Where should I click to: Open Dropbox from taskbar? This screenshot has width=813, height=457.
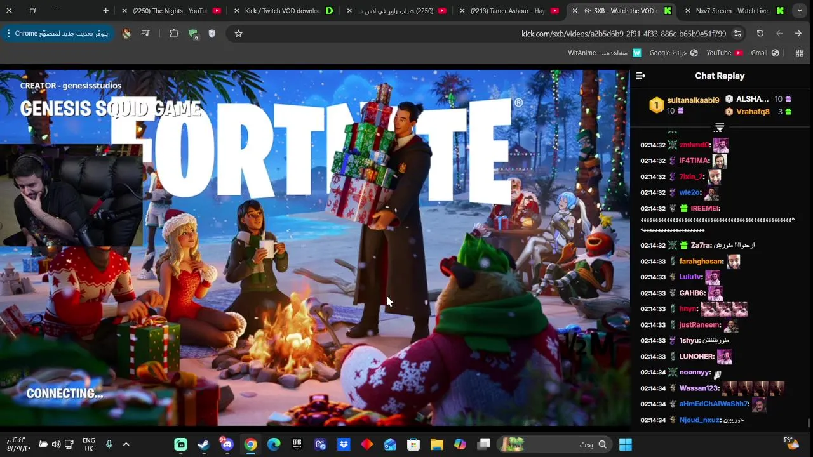click(x=344, y=444)
